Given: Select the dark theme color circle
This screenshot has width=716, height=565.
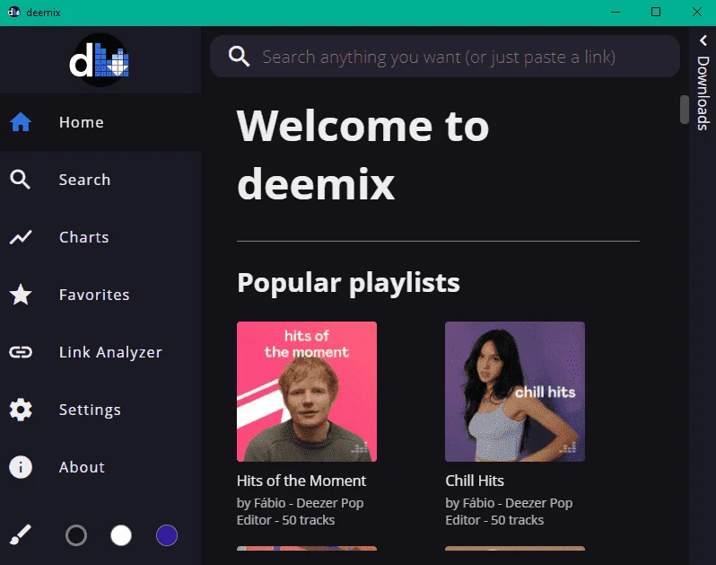Looking at the screenshot, I should coord(76,535).
